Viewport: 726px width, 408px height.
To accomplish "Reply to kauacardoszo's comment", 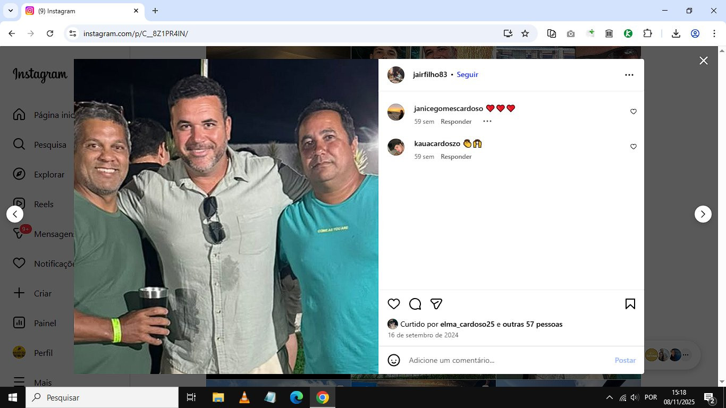I will point(456,157).
